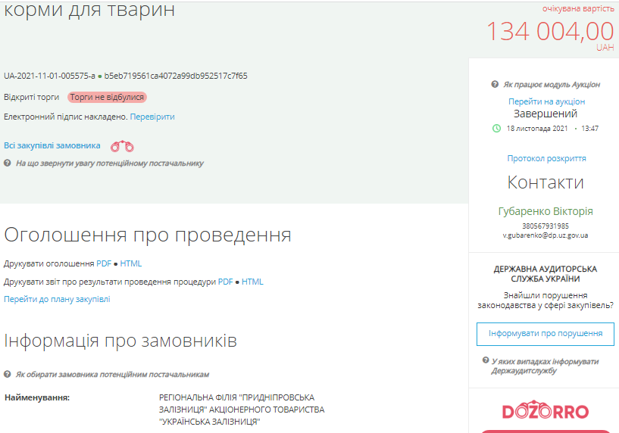Open the DOZORRO logo
The image size is (619, 433).
546,412
